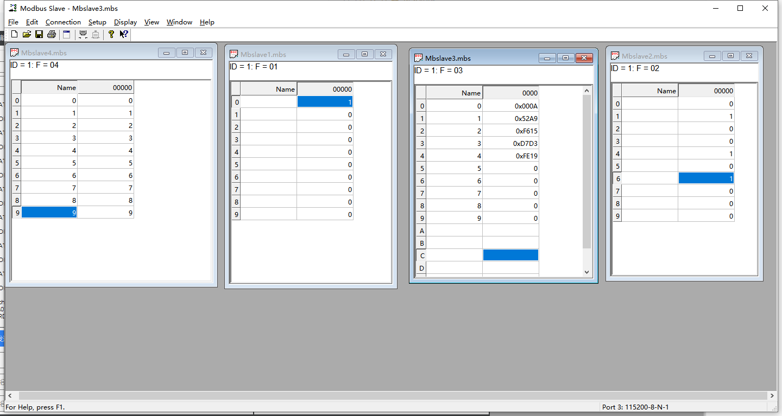782x416 pixels.
Task: Close the Mbslave1.mbs child window
Action: pyautogui.click(x=383, y=54)
